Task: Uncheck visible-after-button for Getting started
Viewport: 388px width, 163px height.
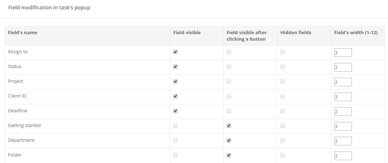Action: click(229, 126)
